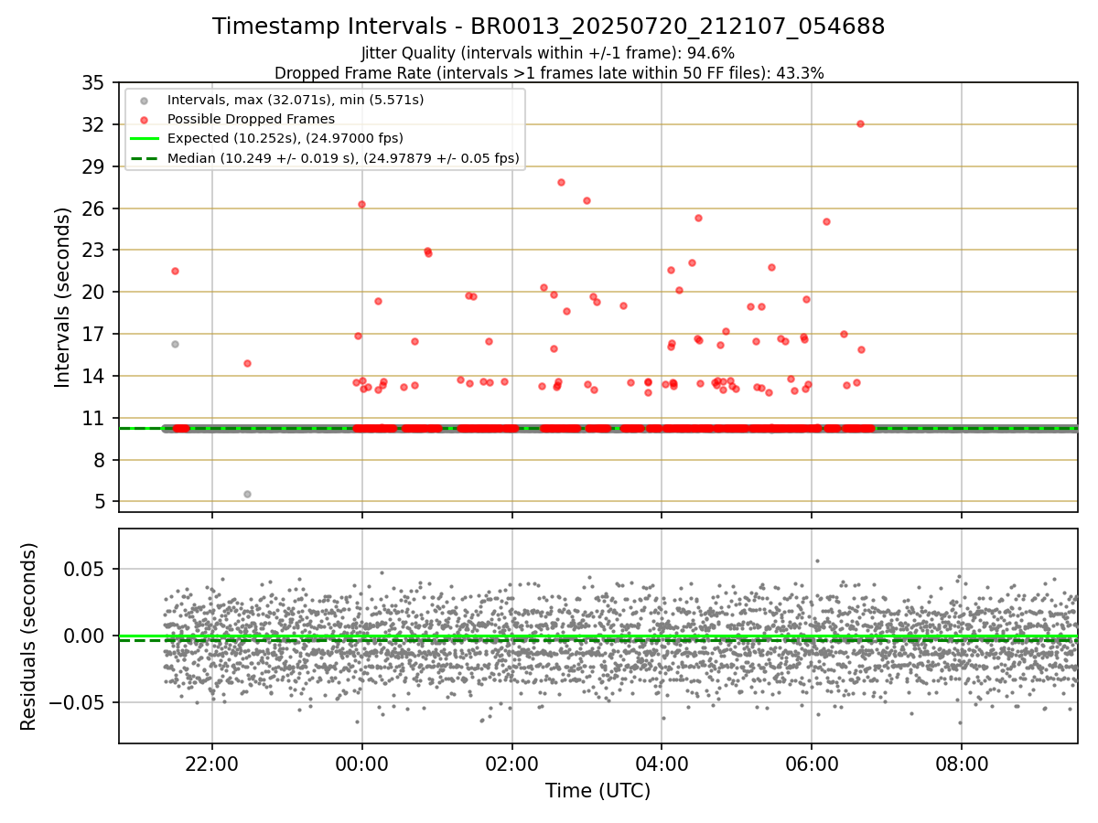Click the y-axis tick label 14
1098x823 pixels.
(93, 377)
